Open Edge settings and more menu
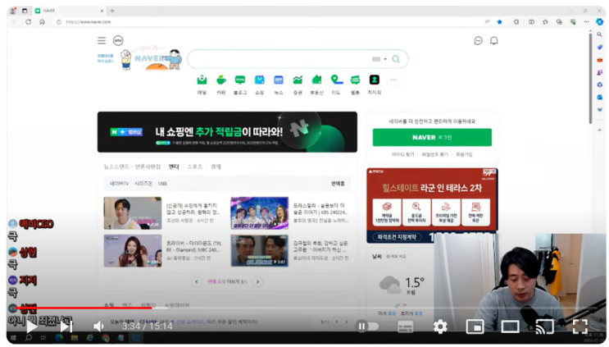Image resolution: width=609 pixels, height=347 pixels. (587, 22)
